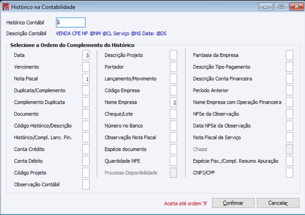Select the Descrição Tipo Pagamento order box
Image resolution: width=305 pixels, height=215 pixels.
point(289,67)
